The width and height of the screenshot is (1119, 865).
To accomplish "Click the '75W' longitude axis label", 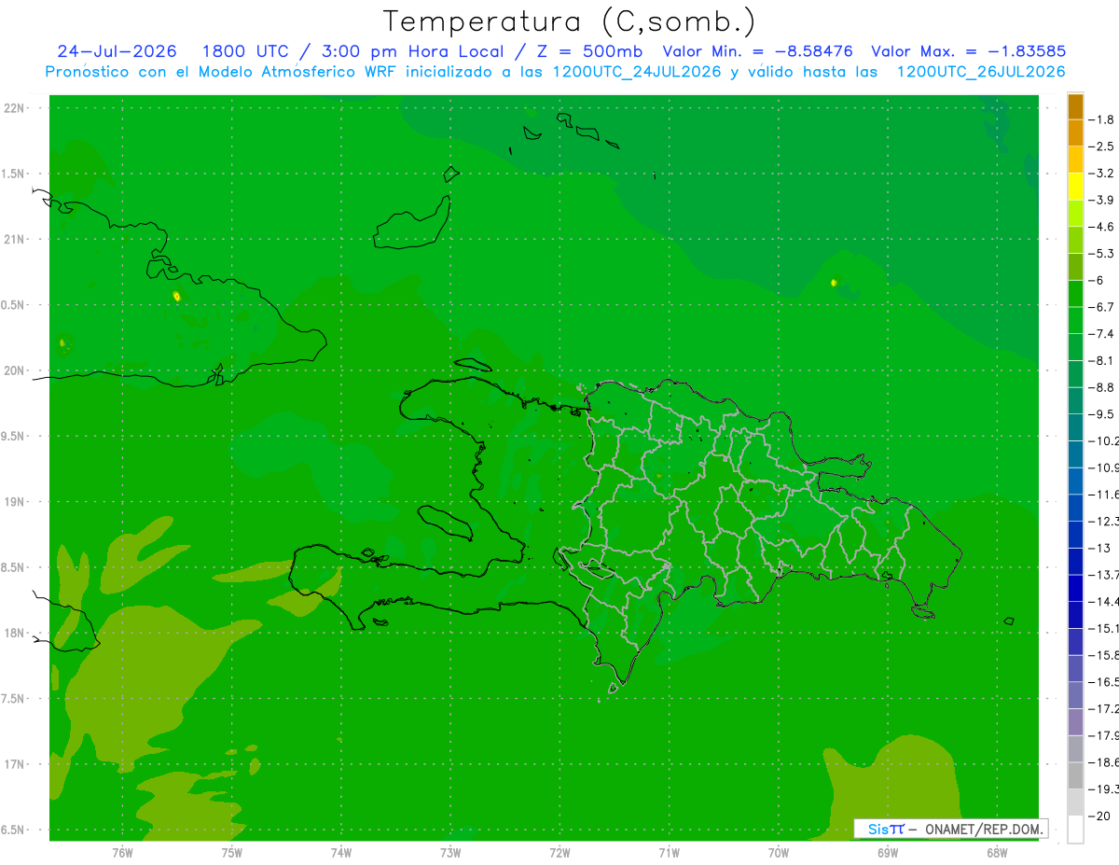I will [x=232, y=853].
